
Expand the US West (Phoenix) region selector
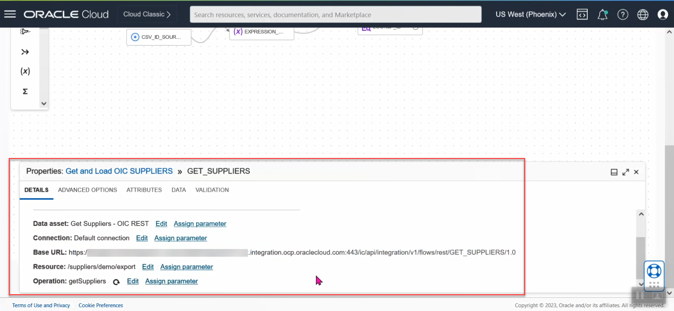tap(530, 14)
